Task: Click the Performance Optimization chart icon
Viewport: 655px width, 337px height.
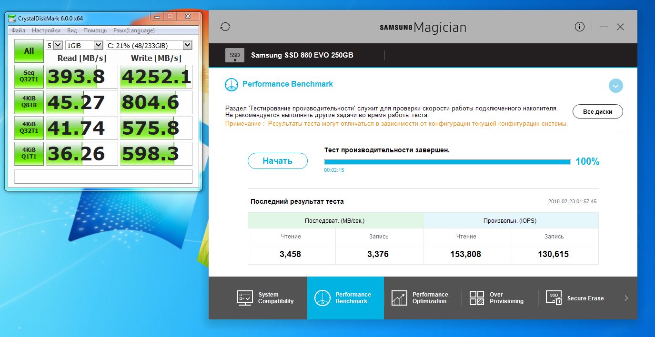Action: pyautogui.click(x=399, y=298)
